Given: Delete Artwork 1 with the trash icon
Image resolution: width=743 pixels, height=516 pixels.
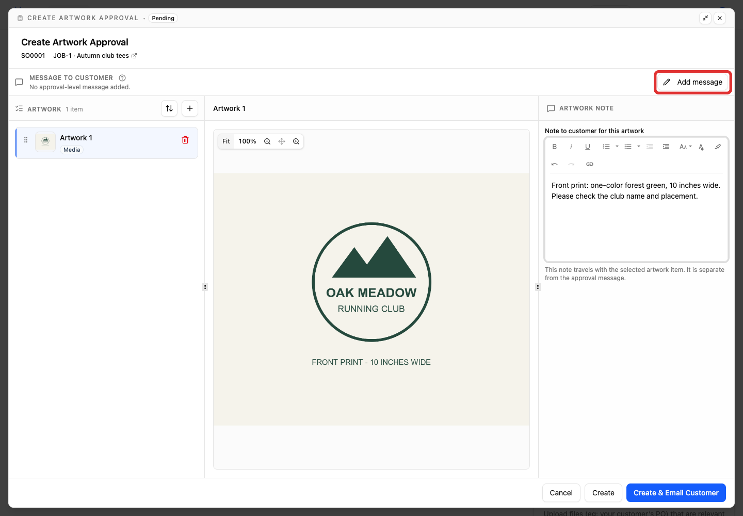Looking at the screenshot, I should pyautogui.click(x=185, y=140).
